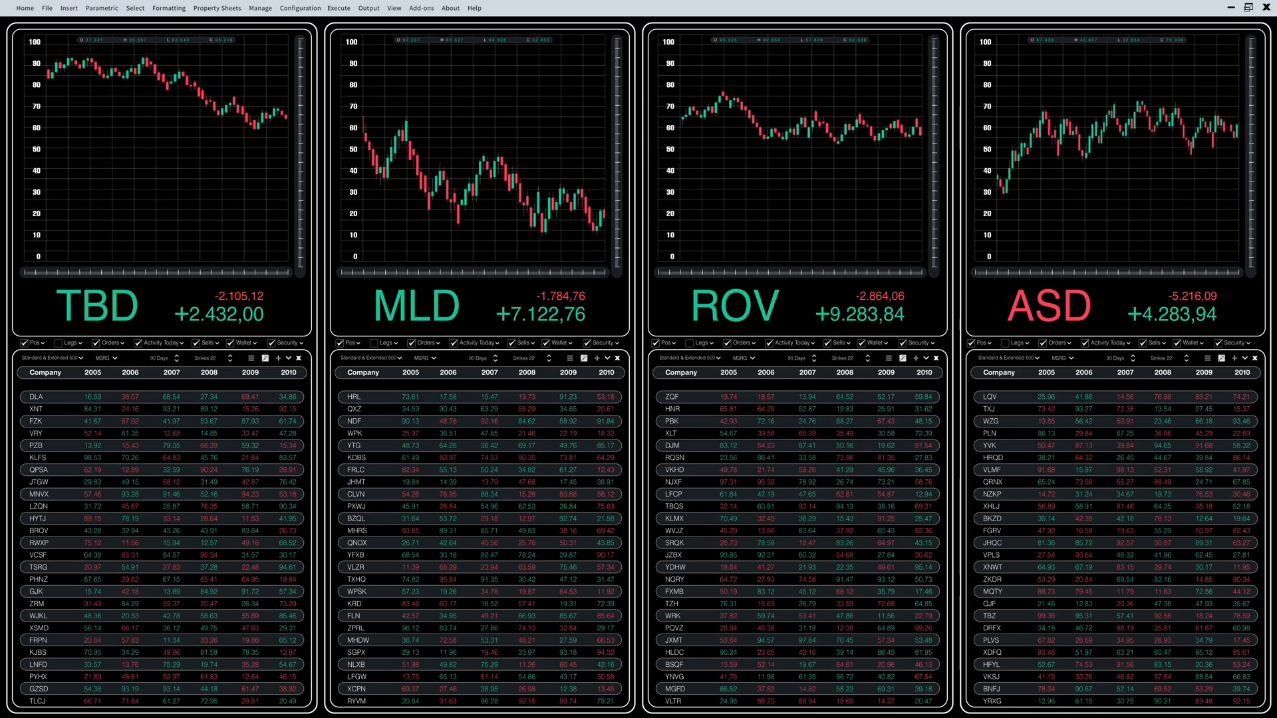The image size is (1277, 718).
Task: Open hamburger list menu in TBD table panel
Action: [x=251, y=358]
